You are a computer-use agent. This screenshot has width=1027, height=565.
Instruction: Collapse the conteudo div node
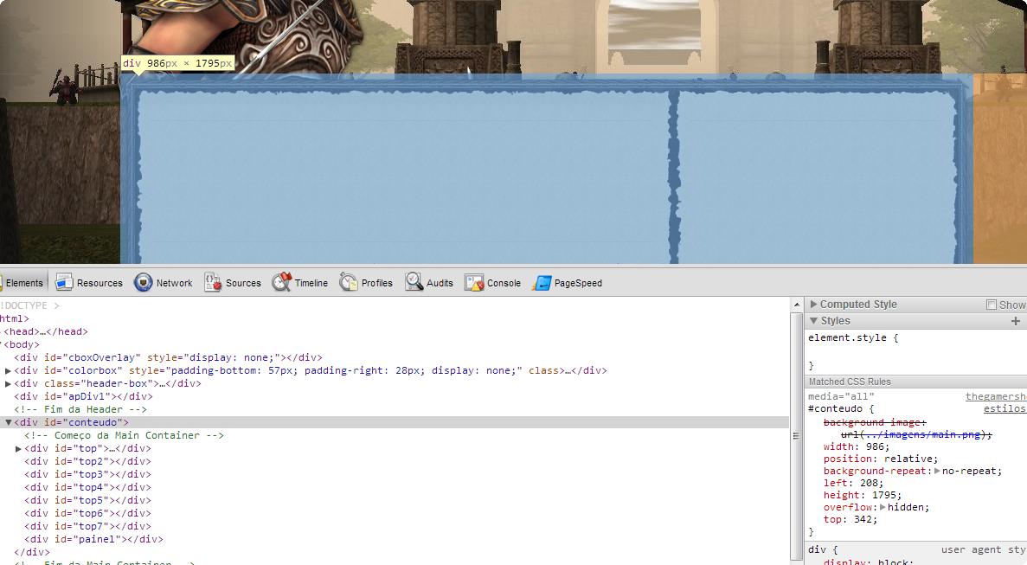pos(8,422)
